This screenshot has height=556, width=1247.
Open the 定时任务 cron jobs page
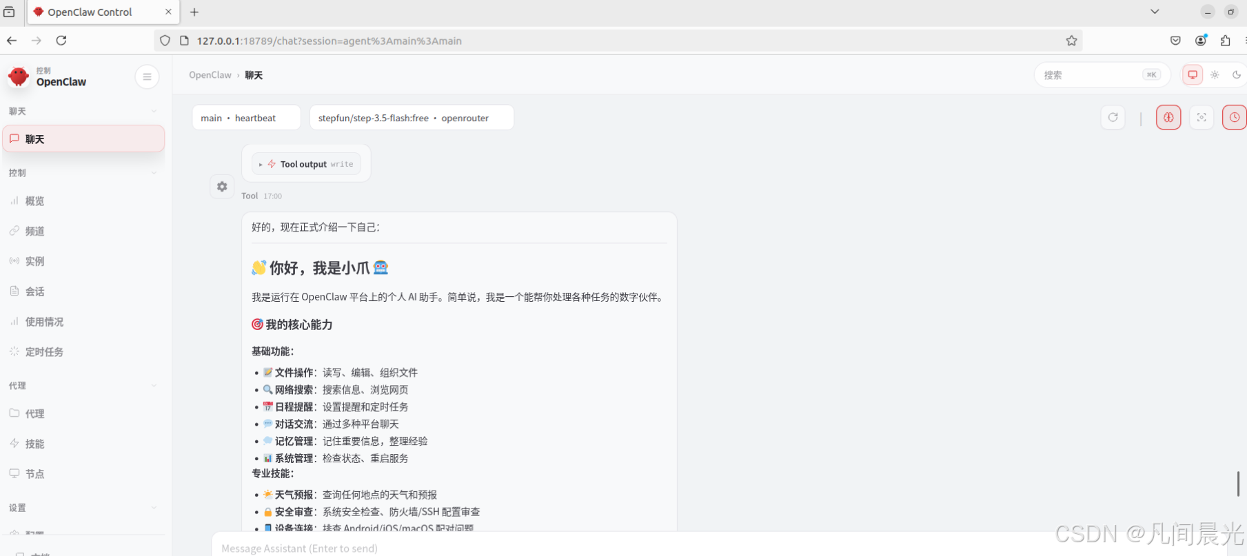83,352
